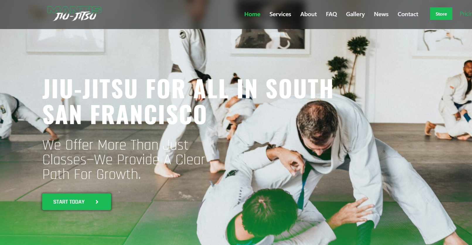The width and height of the screenshot is (472, 245).
Task: Click the Mantis Jiu-Jitsu logo
Action: tap(74, 14)
